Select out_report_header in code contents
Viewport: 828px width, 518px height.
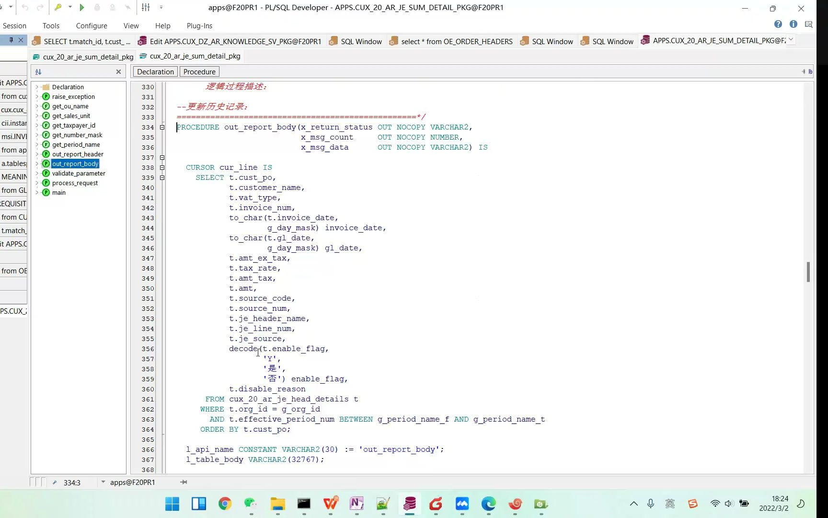pos(78,154)
